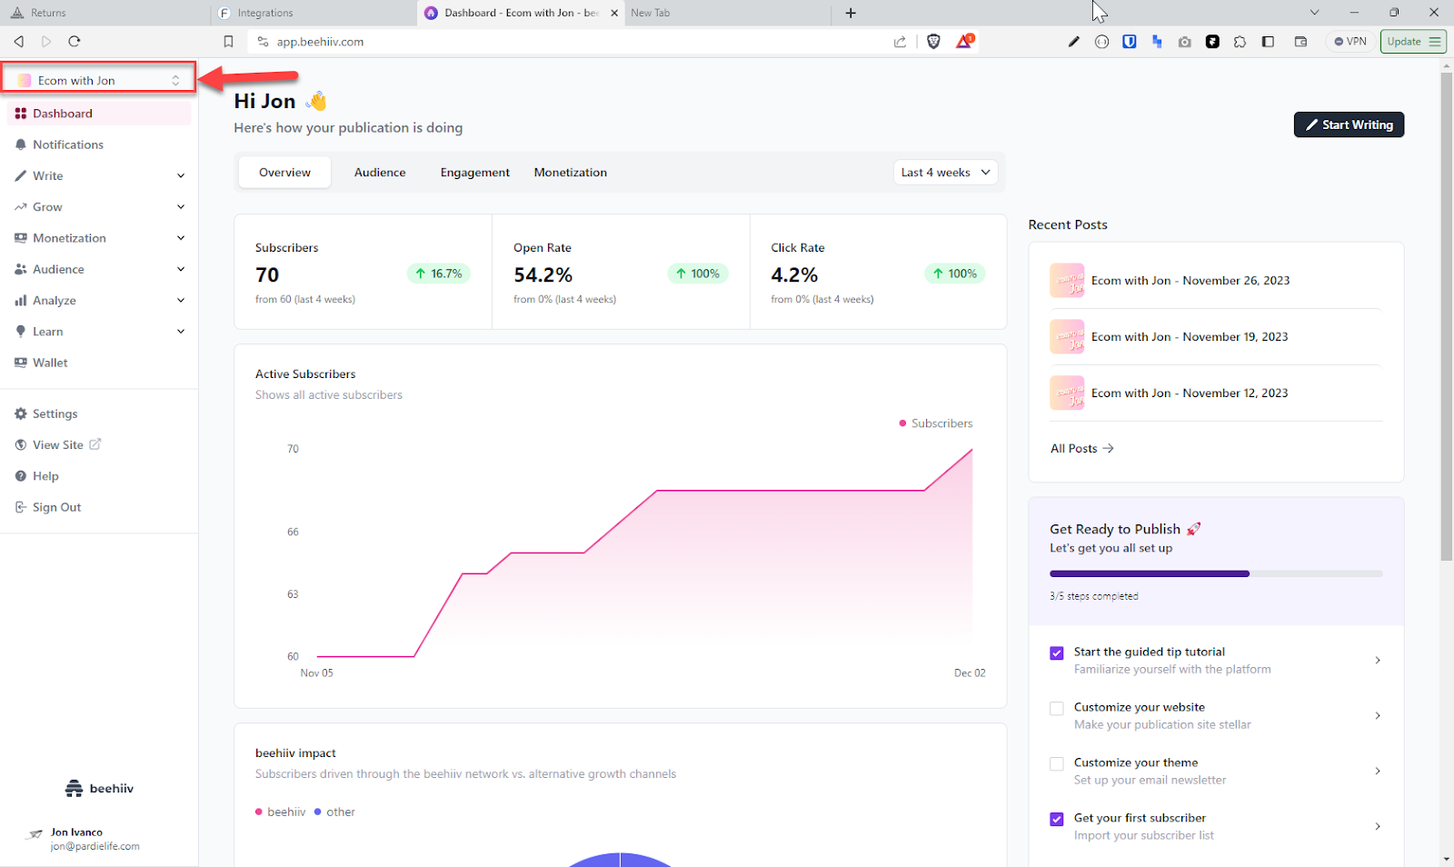Screen dimensions: 1454x867
Task: Open post dated November 19, 2023
Action: tap(1216, 337)
